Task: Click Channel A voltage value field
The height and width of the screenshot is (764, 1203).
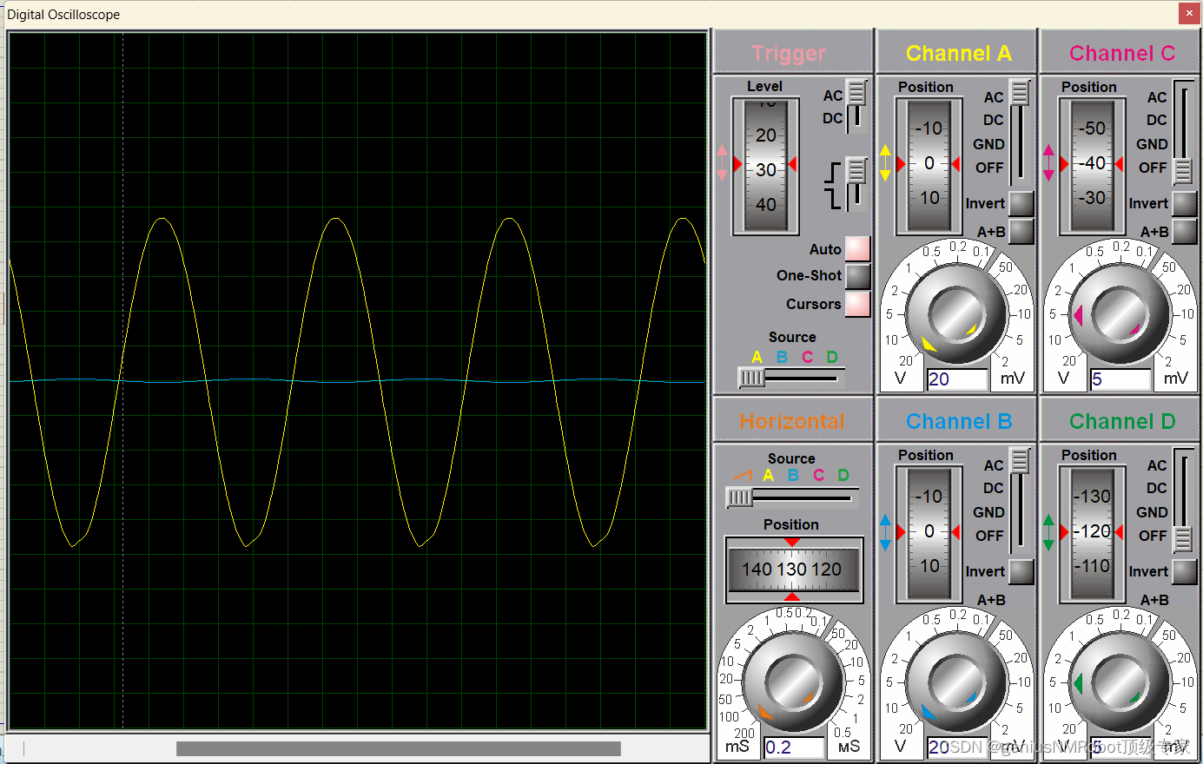Action: point(957,379)
